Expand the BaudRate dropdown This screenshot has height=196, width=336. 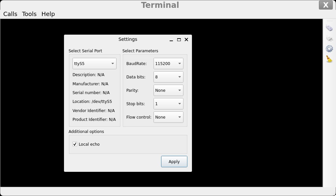(168, 64)
